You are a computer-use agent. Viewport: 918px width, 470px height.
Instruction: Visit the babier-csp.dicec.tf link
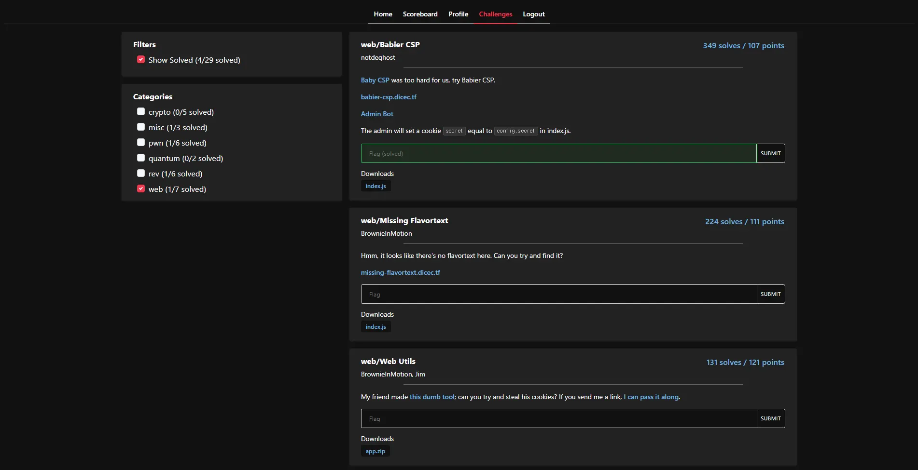(x=389, y=97)
